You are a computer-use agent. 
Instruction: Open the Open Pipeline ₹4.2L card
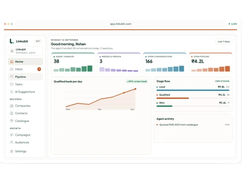click(x=210, y=63)
